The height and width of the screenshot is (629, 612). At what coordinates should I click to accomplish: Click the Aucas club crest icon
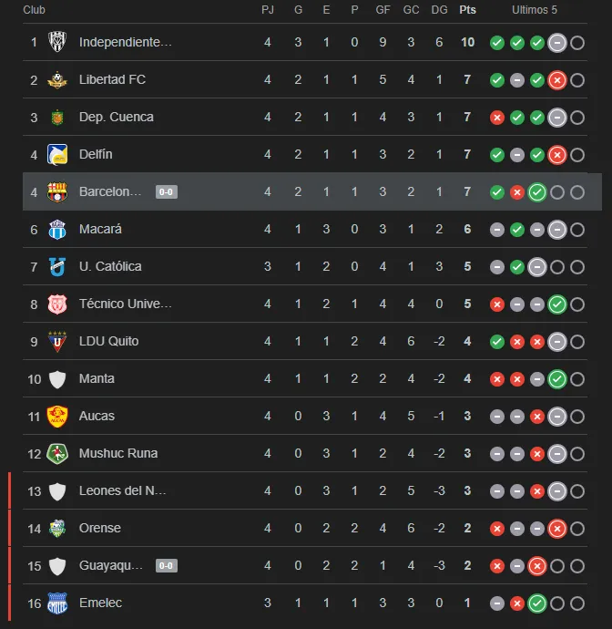pos(58,416)
